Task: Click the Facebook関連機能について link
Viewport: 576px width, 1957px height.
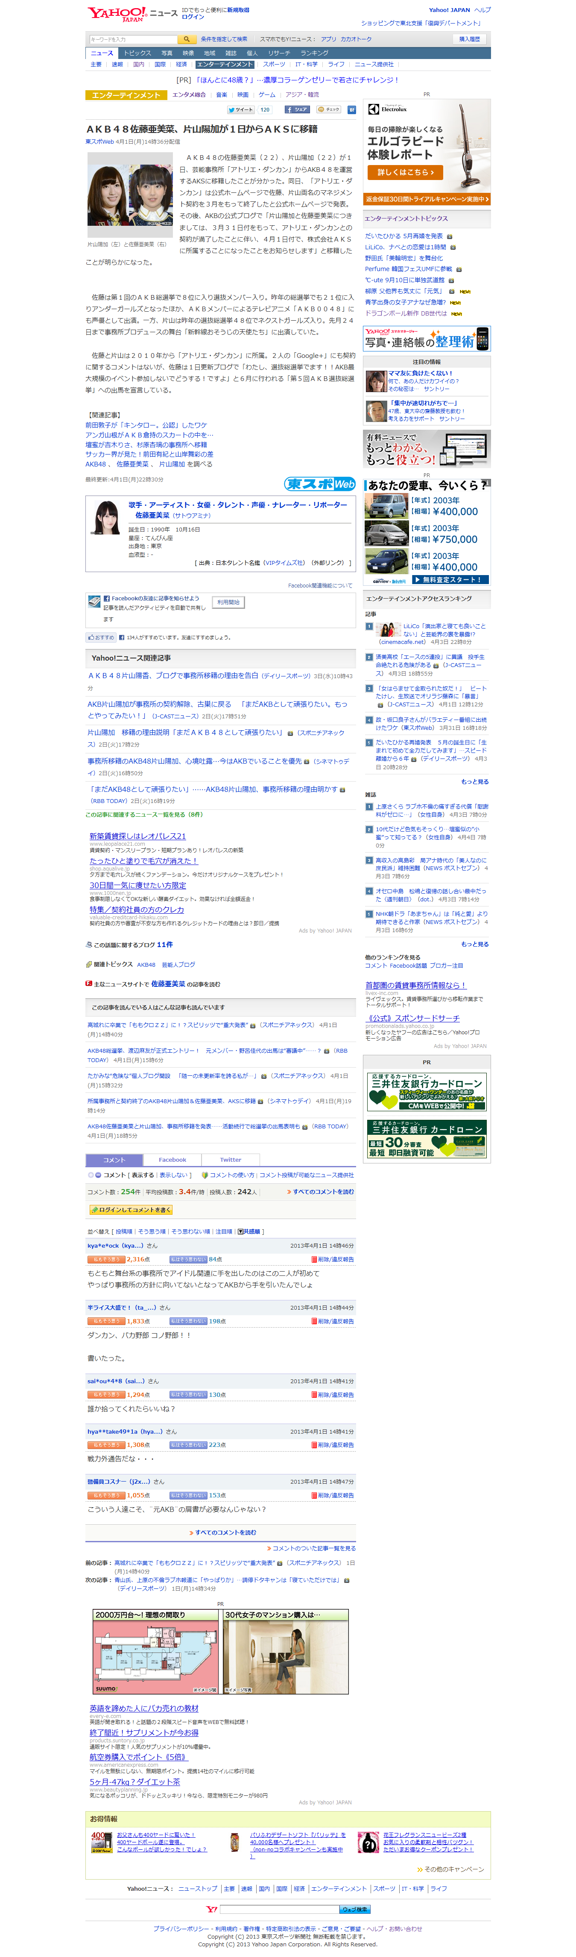Action: click(x=320, y=585)
